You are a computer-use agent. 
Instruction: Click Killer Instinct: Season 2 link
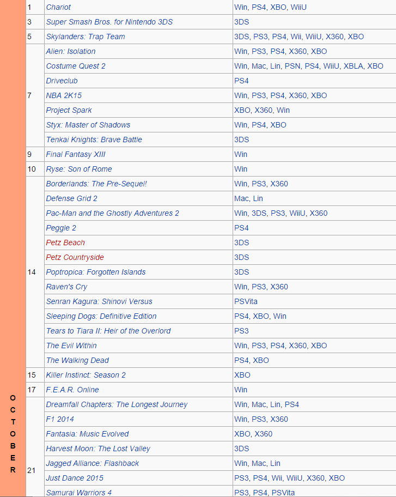tap(86, 375)
